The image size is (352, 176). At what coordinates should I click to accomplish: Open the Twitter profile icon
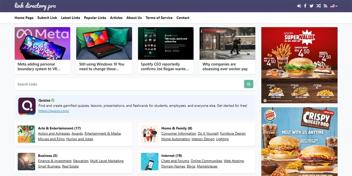coord(311,6)
